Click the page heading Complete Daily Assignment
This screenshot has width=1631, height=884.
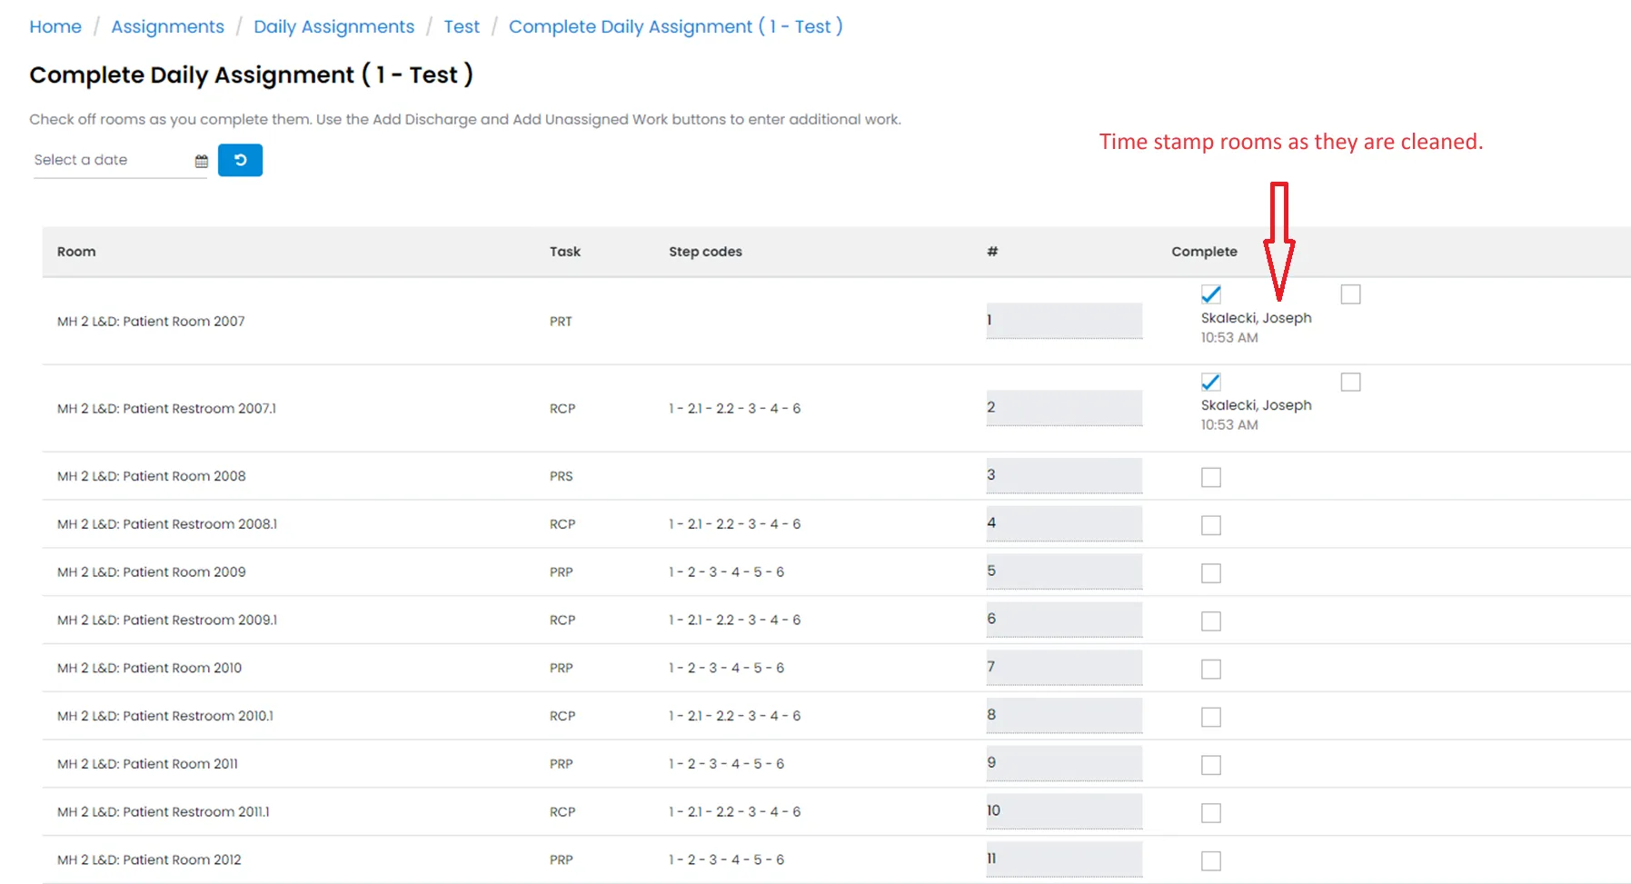pos(251,74)
